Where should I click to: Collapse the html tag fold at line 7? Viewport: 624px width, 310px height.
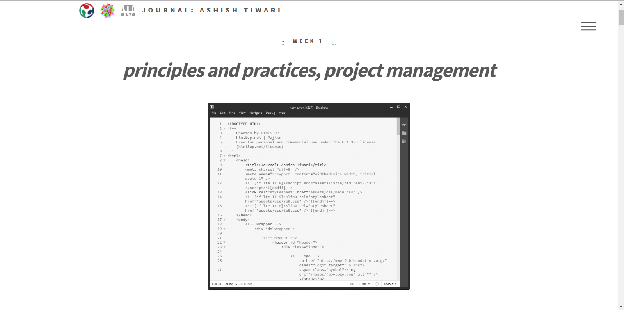224,156
